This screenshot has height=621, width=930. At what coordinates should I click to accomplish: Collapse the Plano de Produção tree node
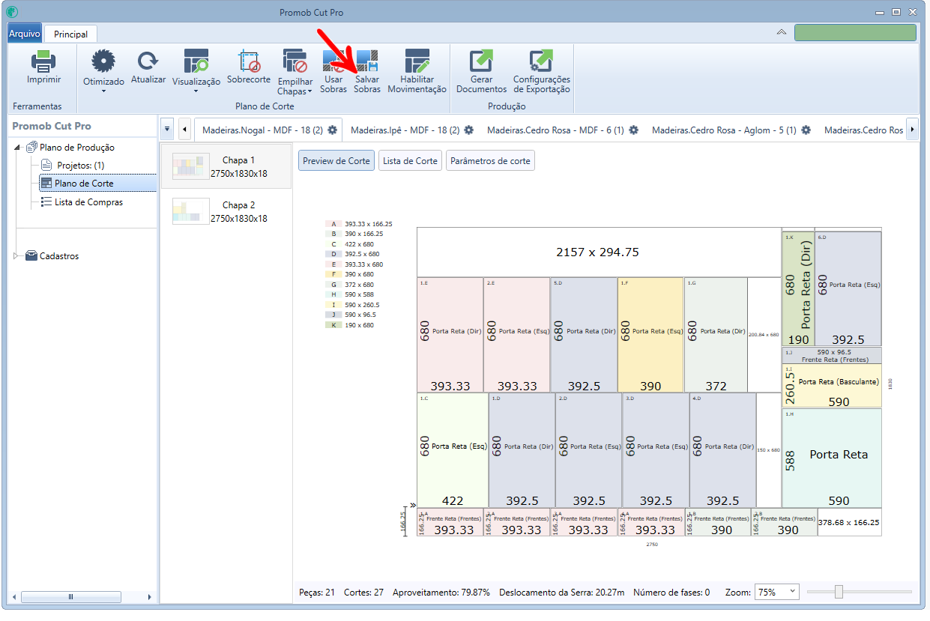18,148
